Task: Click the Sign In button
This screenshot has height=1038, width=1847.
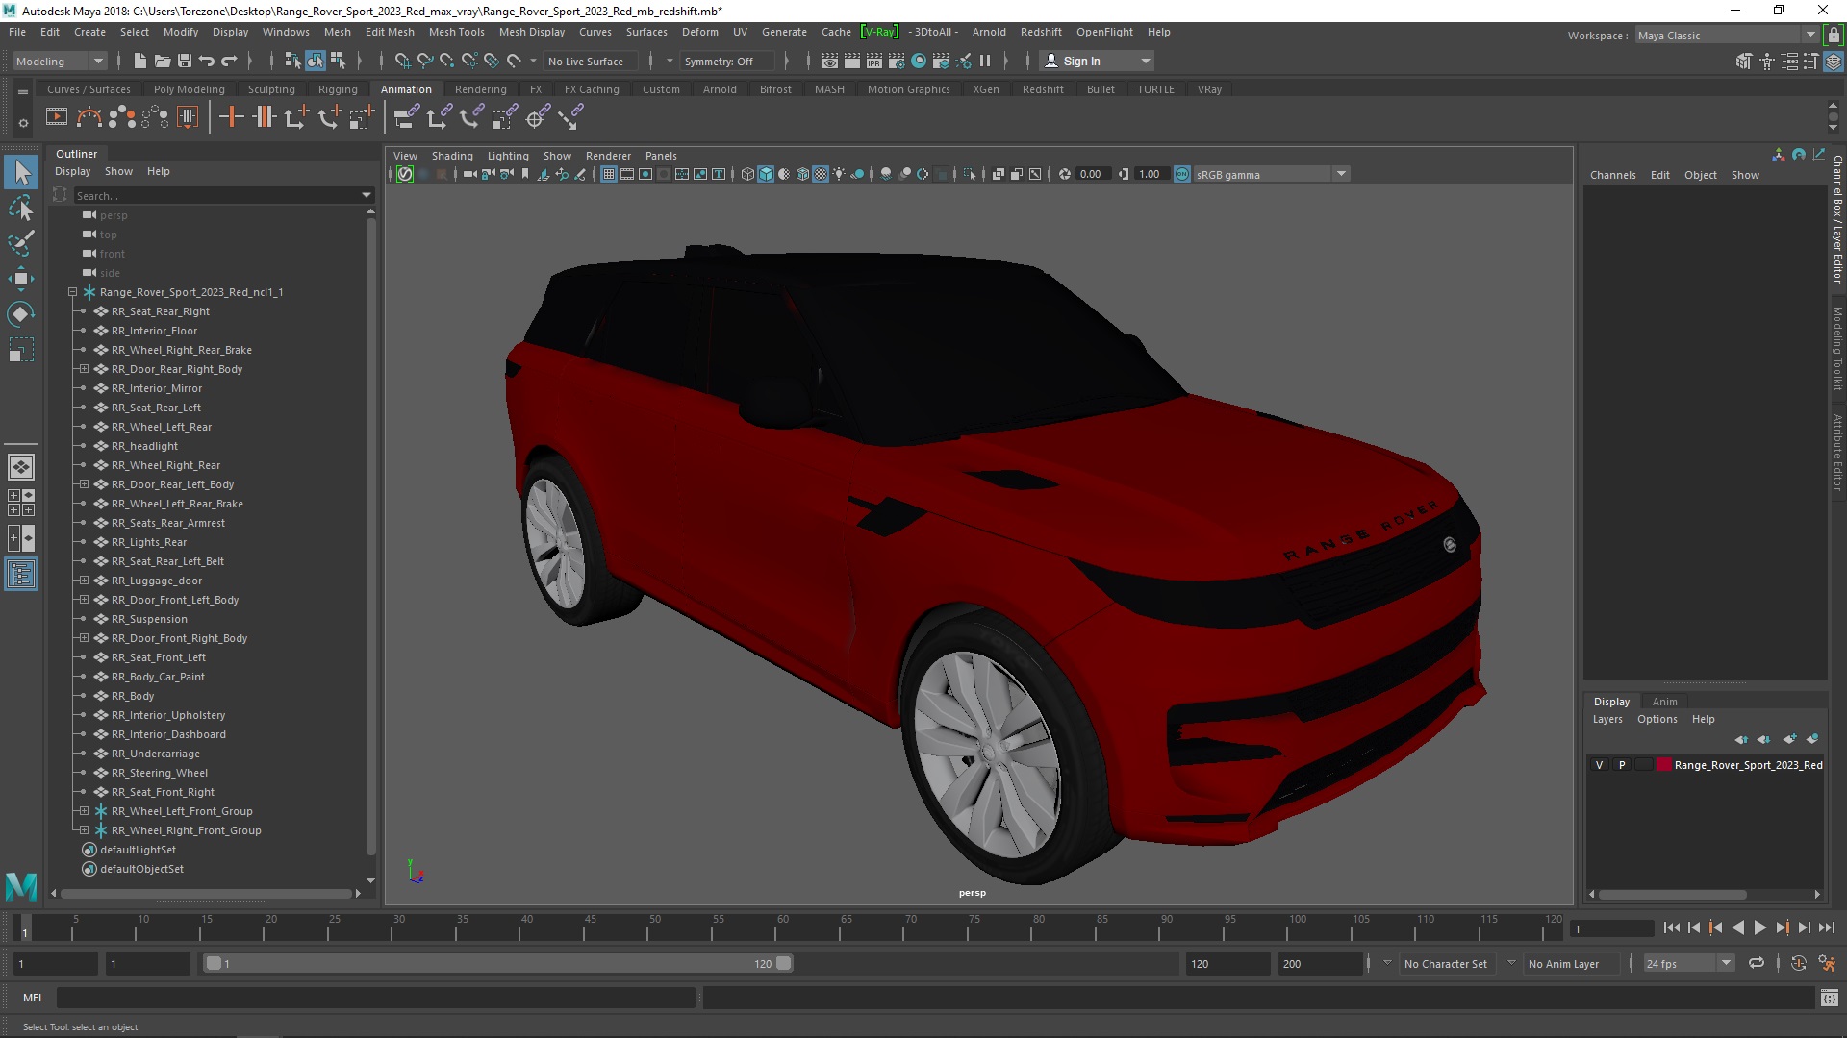Action: pos(1097,61)
